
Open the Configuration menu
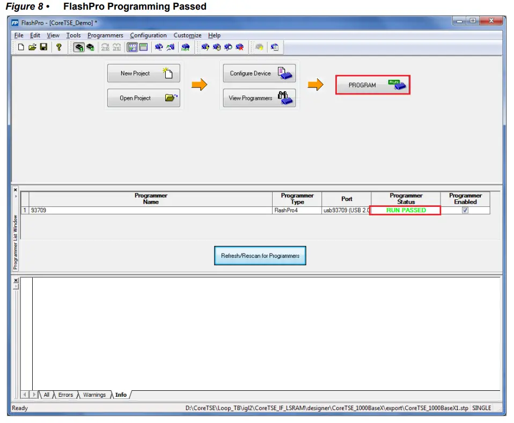(x=148, y=35)
